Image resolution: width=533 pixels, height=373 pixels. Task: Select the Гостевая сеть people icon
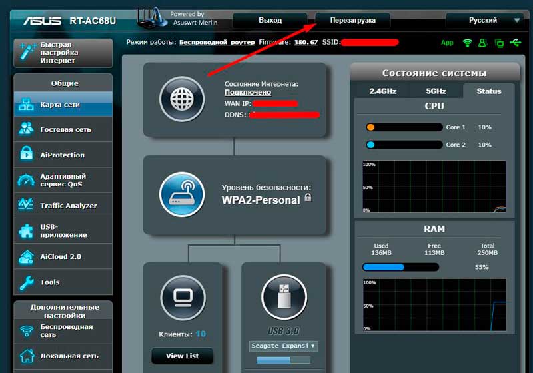[26, 129]
